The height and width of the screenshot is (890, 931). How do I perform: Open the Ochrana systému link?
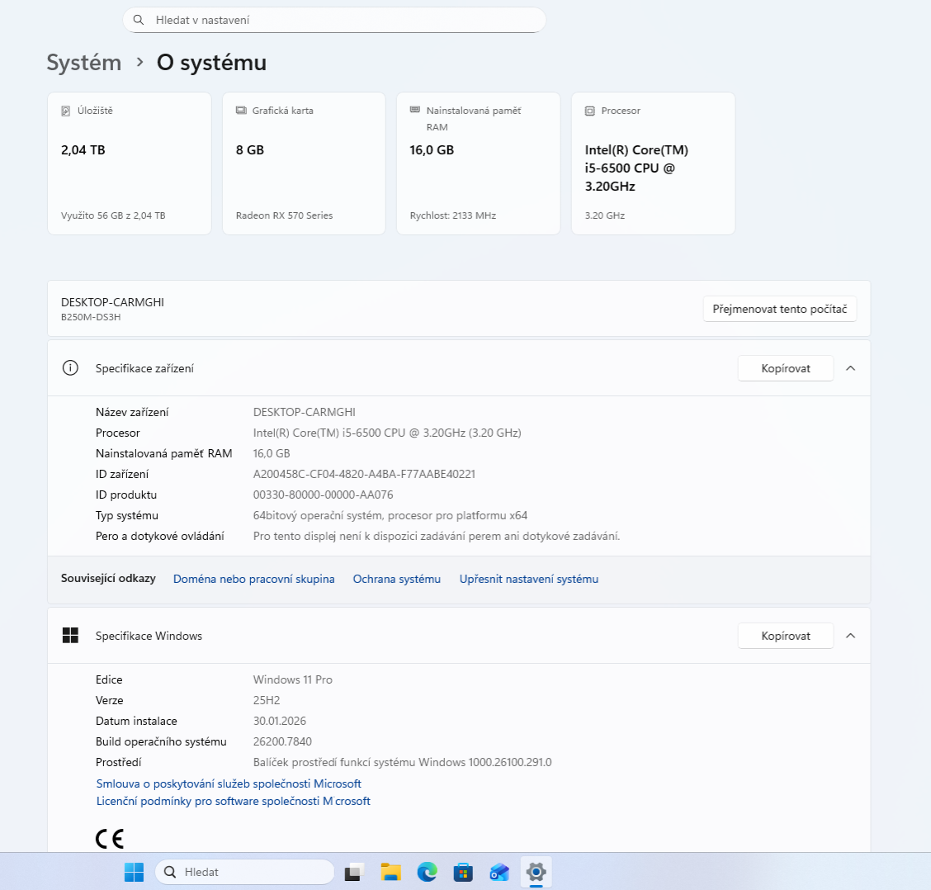tap(396, 579)
